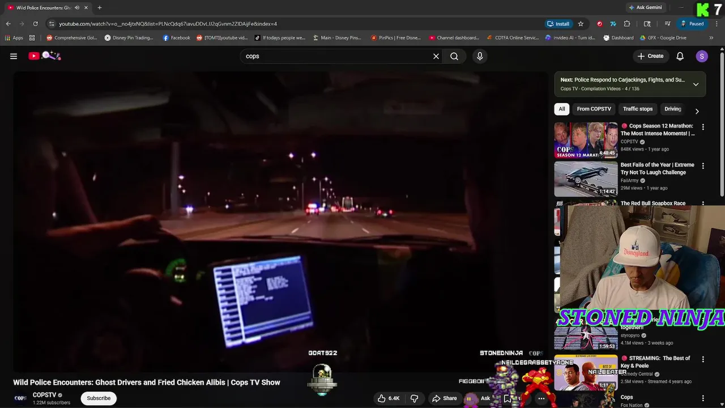Open the account avatar menu
Image resolution: width=725 pixels, height=408 pixels.
coord(702,56)
